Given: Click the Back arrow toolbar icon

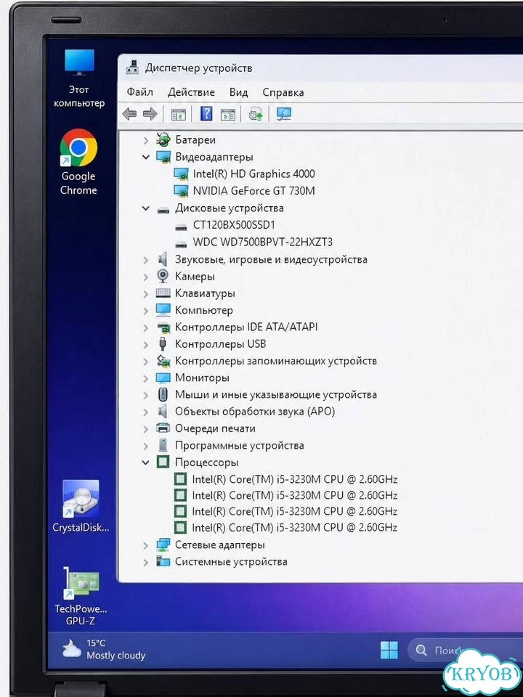Looking at the screenshot, I should tap(129, 114).
